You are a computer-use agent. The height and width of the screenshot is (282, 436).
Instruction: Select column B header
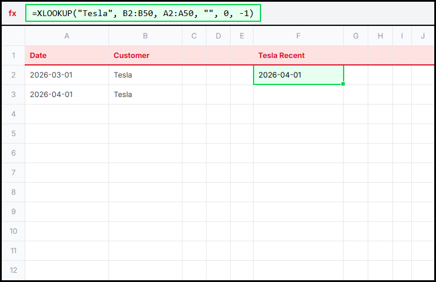coord(145,36)
